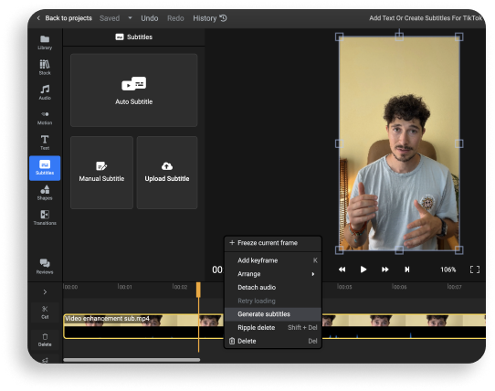This screenshot has height=391, width=495.
Task: Choose Ripple delete
Action: pos(273,328)
